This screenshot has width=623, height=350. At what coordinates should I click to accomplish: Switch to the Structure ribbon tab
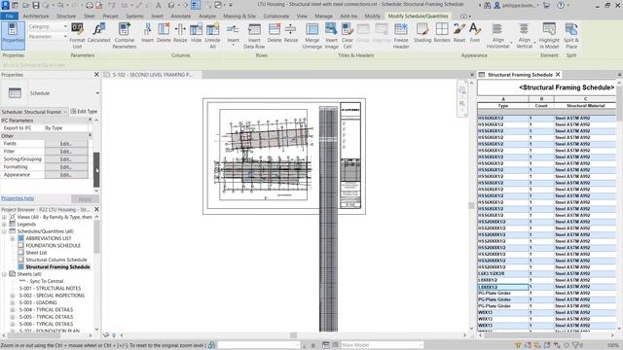(x=66, y=17)
